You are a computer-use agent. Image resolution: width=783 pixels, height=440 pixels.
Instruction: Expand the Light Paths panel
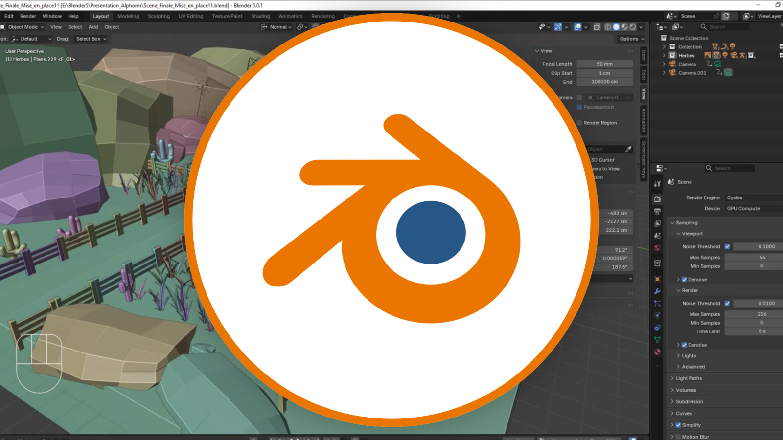click(x=672, y=378)
